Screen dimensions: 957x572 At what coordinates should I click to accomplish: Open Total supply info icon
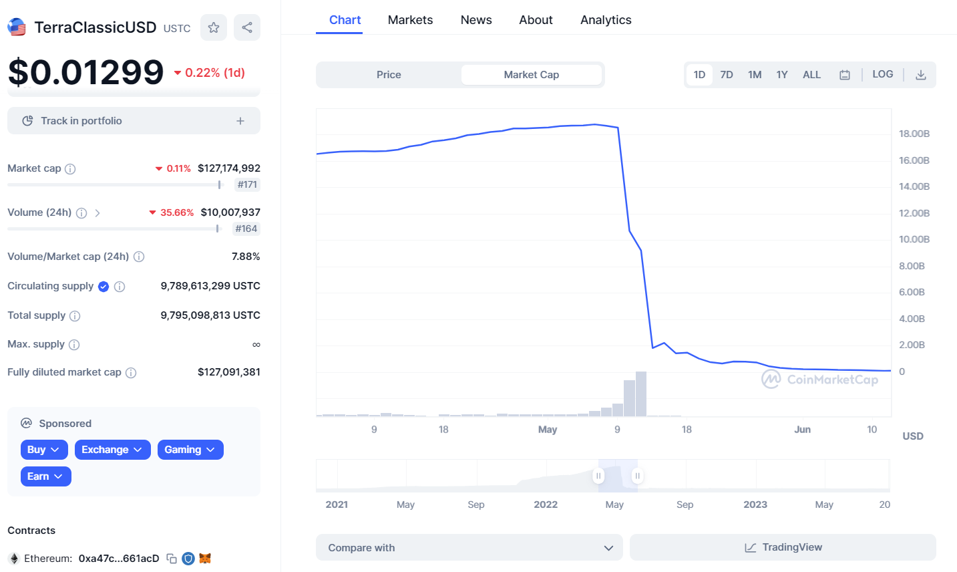click(75, 316)
